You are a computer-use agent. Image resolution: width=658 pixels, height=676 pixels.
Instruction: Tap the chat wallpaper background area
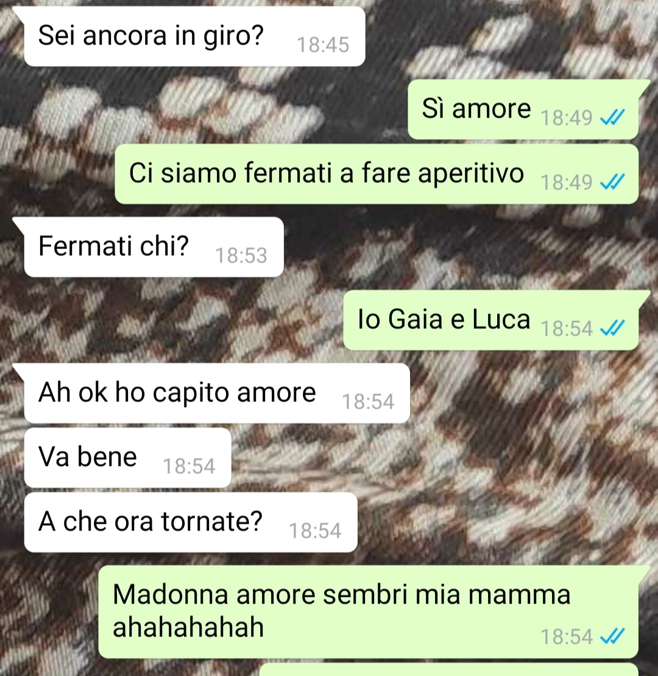click(517, 452)
